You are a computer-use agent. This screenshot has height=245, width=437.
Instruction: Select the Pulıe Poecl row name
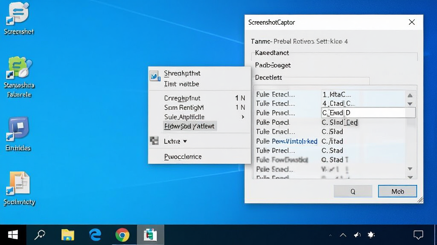coord(273,122)
